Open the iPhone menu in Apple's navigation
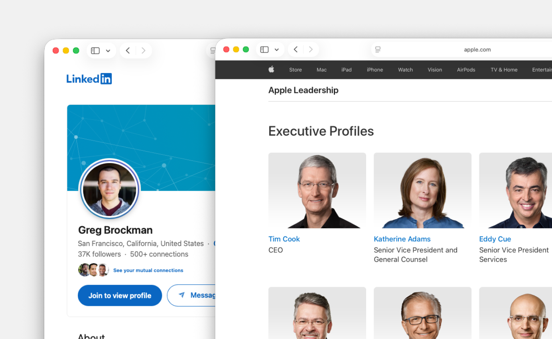The width and height of the screenshot is (552, 339). (x=375, y=70)
